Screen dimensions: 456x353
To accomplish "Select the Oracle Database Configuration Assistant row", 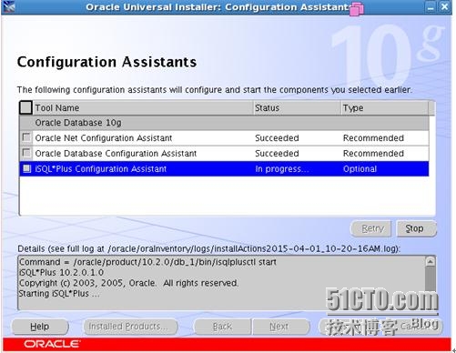I will [x=224, y=154].
